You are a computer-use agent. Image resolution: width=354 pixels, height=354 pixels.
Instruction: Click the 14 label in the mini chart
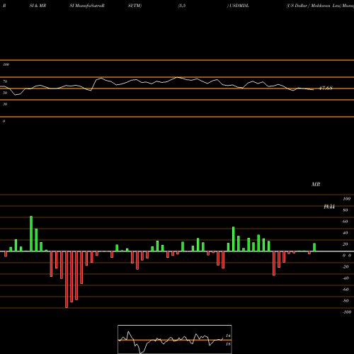[228, 336]
